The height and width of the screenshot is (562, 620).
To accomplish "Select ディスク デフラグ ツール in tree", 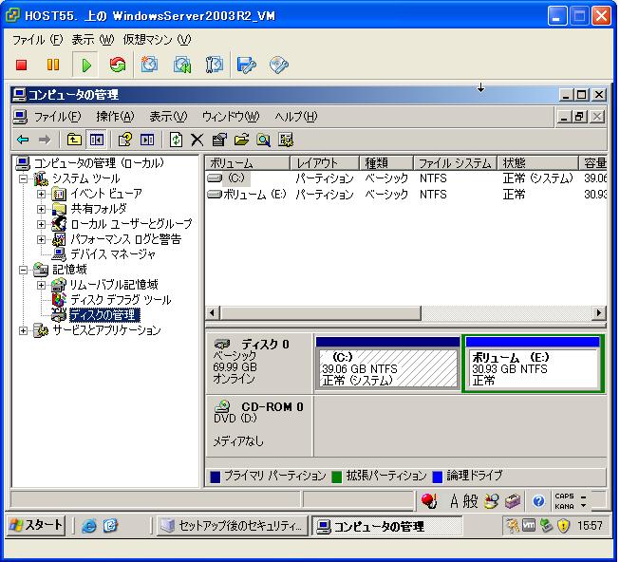I will pos(121,300).
